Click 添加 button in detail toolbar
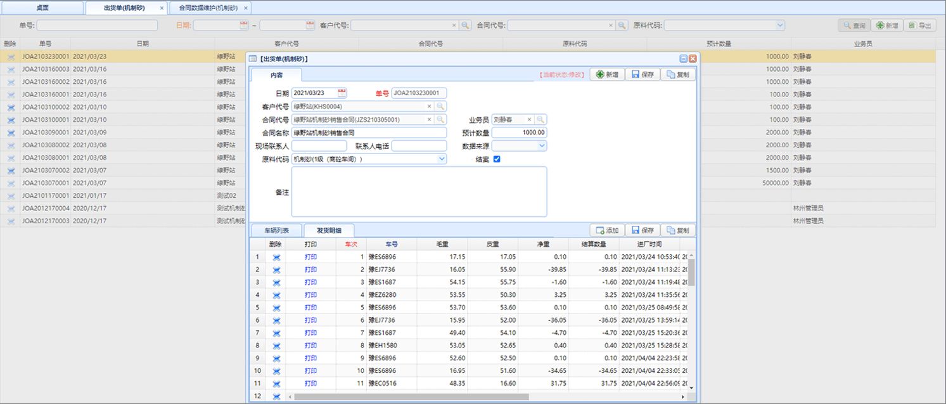The height and width of the screenshot is (404, 946). [606, 230]
